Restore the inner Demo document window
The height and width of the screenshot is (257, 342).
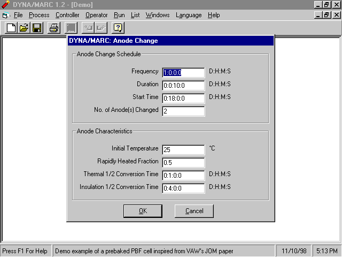pos(327,15)
